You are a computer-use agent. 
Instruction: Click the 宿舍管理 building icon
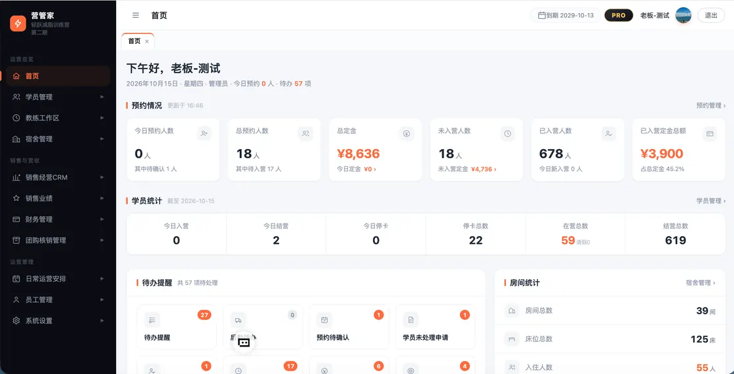pyautogui.click(x=16, y=139)
